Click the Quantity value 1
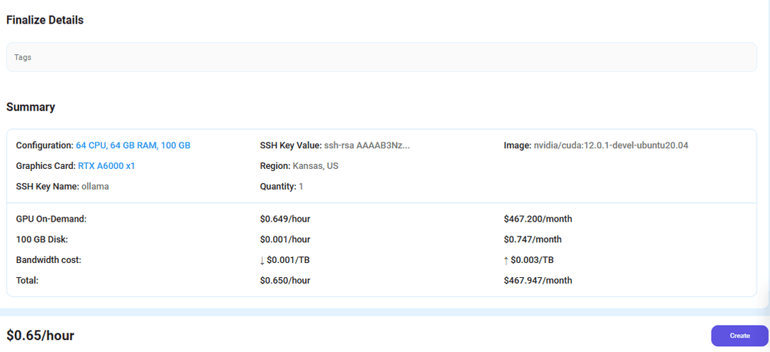 click(301, 187)
